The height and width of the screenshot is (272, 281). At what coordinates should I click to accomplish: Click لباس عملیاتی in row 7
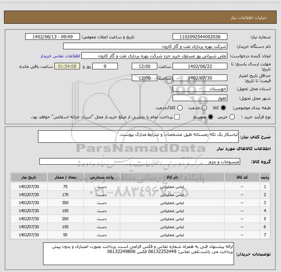(172, 235)
